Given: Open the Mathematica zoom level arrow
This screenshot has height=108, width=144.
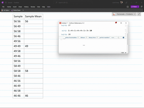Looking at the screenshot, I should [x=126, y=52].
